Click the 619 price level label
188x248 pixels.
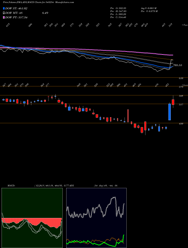[x=181, y=78]
